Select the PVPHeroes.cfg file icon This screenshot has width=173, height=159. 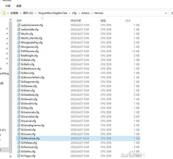tap(18, 51)
